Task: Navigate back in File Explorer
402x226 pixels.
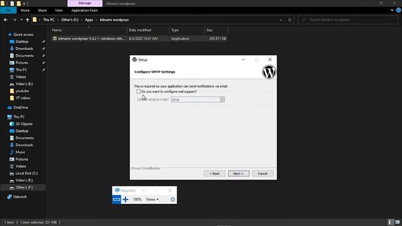Action: point(6,19)
